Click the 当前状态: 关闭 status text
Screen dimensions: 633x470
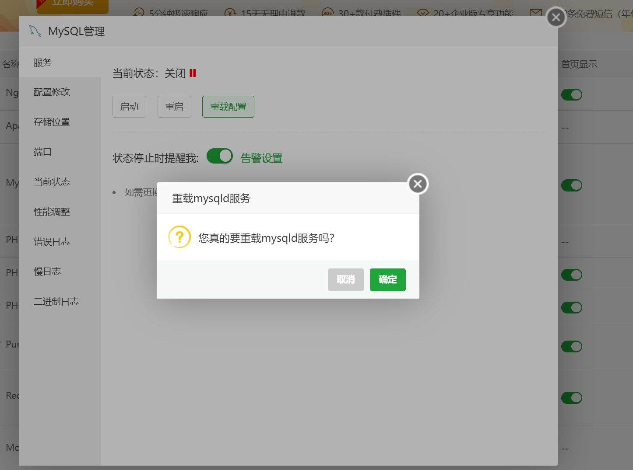tap(149, 73)
